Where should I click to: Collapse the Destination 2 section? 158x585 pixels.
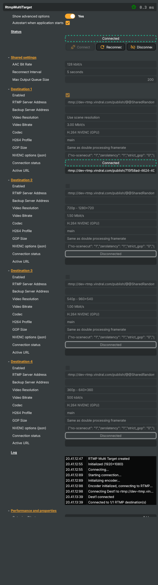(21, 180)
